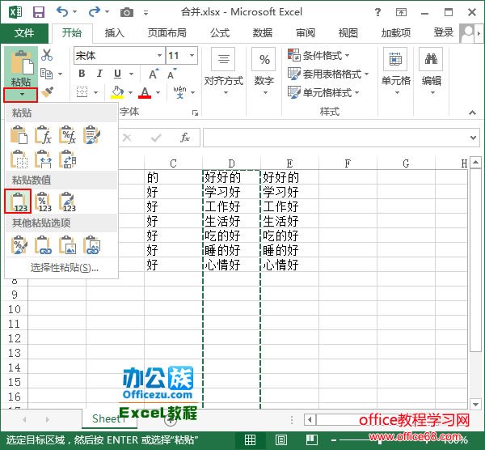This screenshot has height=450, width=485.
Task: Open the Copy dropdown arrow
Action: pos(60,74)
